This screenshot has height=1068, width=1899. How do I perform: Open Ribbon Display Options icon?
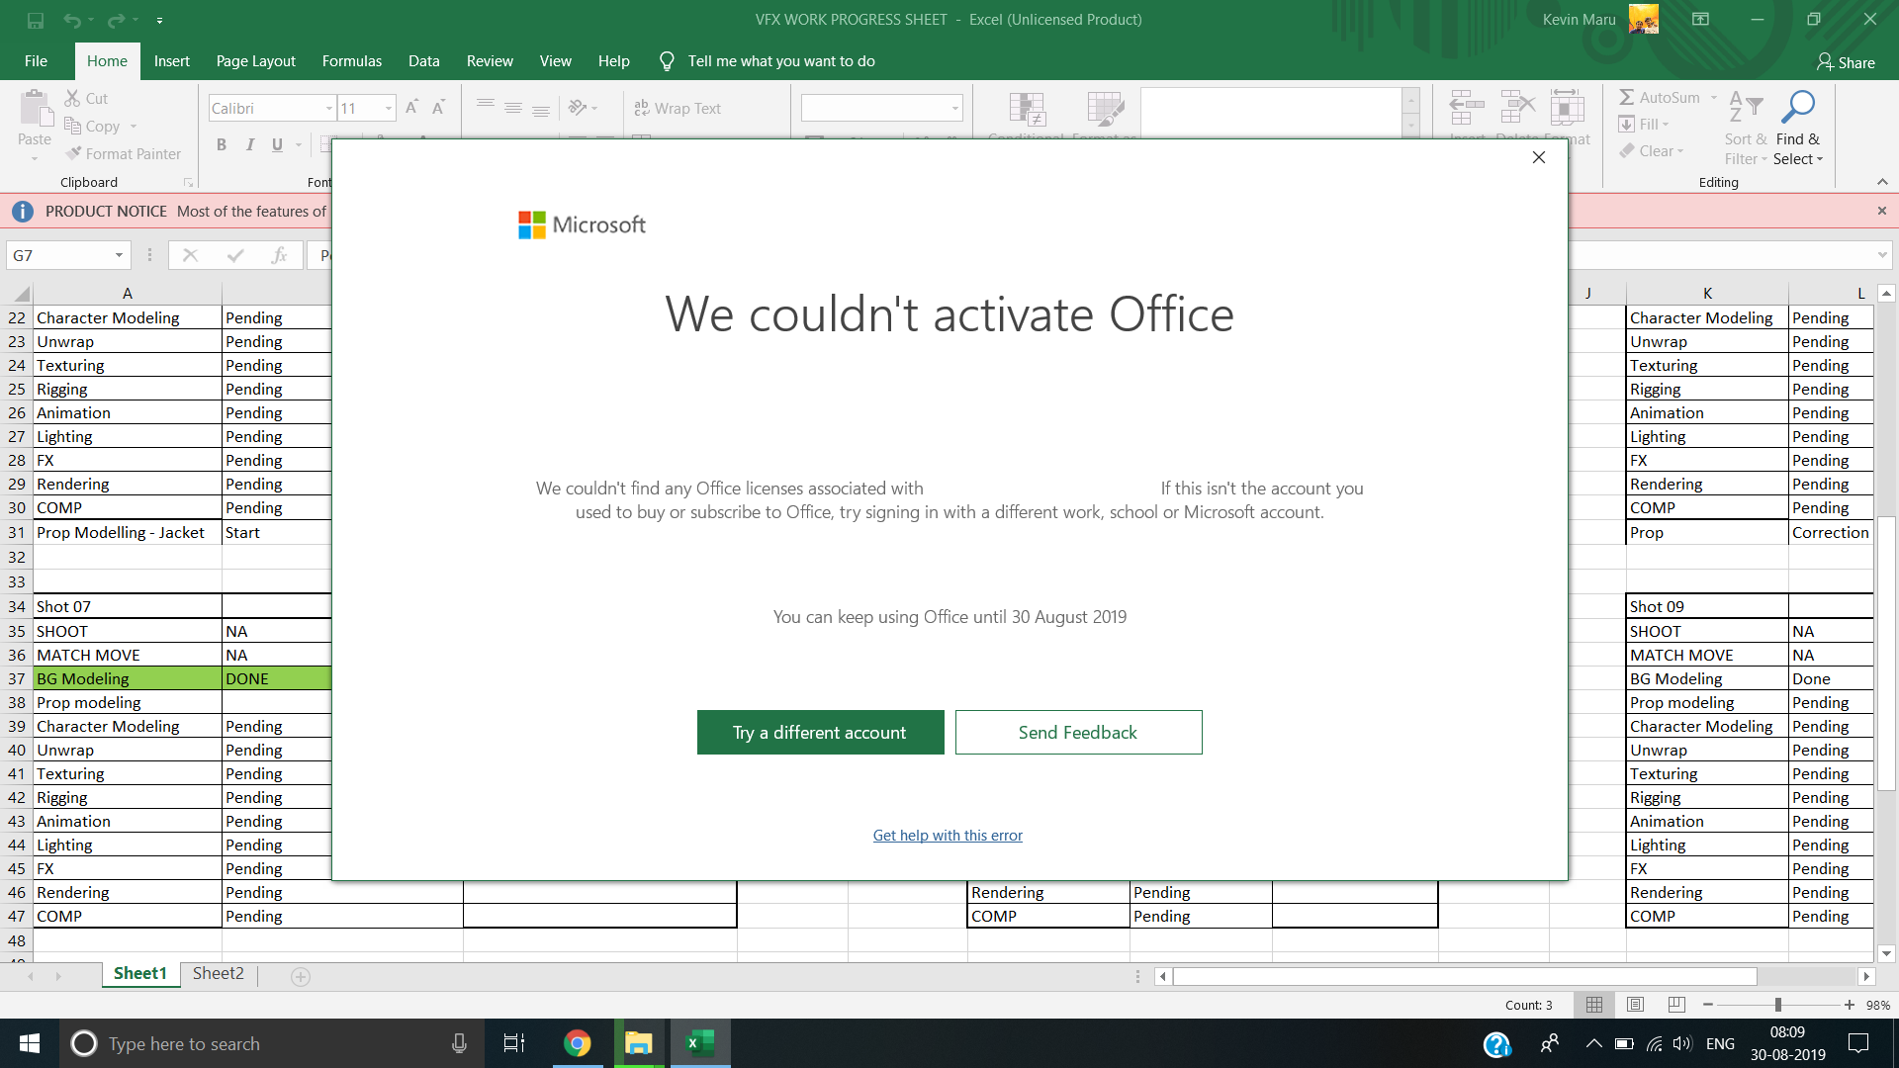[x=1700, y=20]
